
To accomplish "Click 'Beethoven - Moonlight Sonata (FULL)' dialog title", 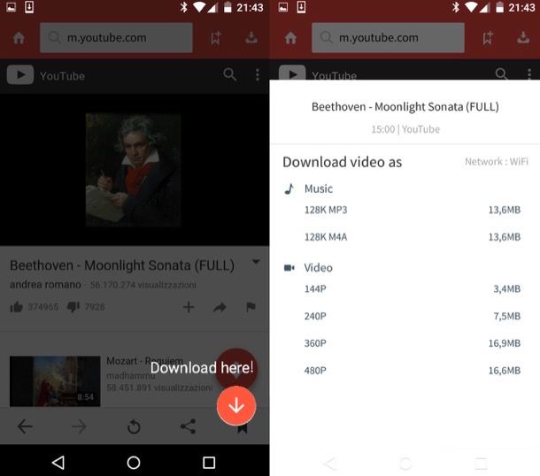I will [405, 107].
